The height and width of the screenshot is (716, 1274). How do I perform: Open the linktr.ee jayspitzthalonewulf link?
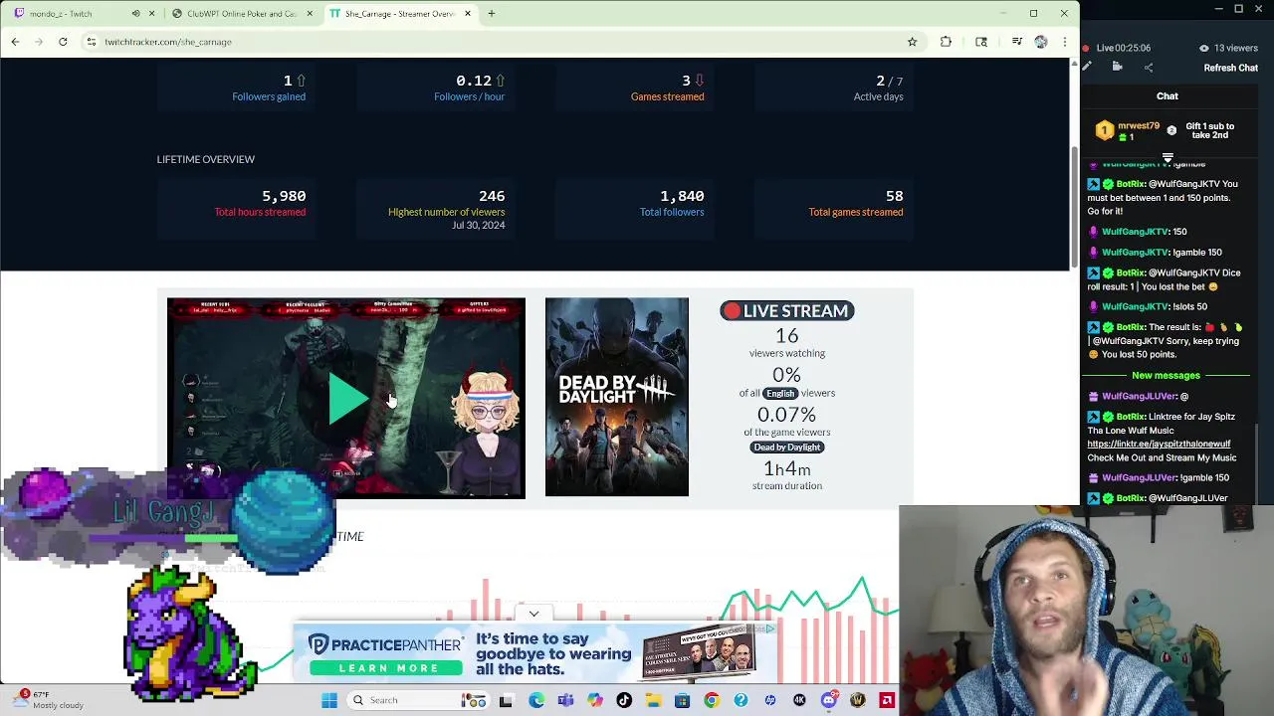coord(1159,444)
